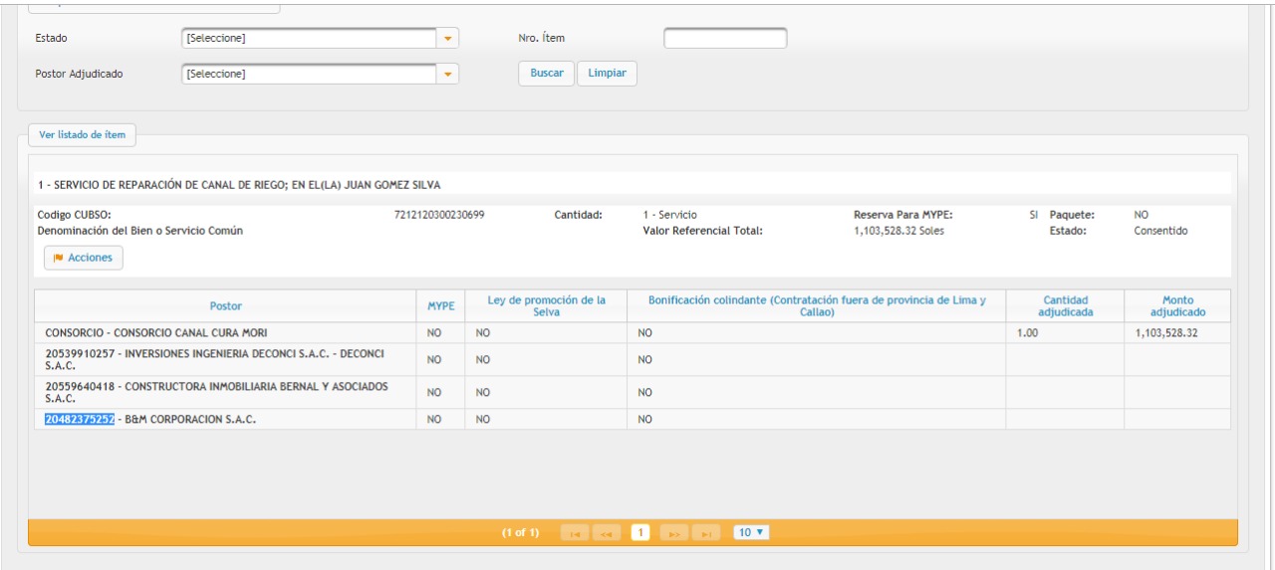This screenshot has height=570, width=1275.
Task: Open the Estado dropdown arrow
Action: [448, 39]
